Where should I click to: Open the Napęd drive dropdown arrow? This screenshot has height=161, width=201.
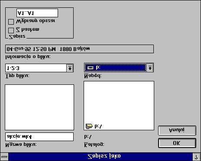pos(150,68)
